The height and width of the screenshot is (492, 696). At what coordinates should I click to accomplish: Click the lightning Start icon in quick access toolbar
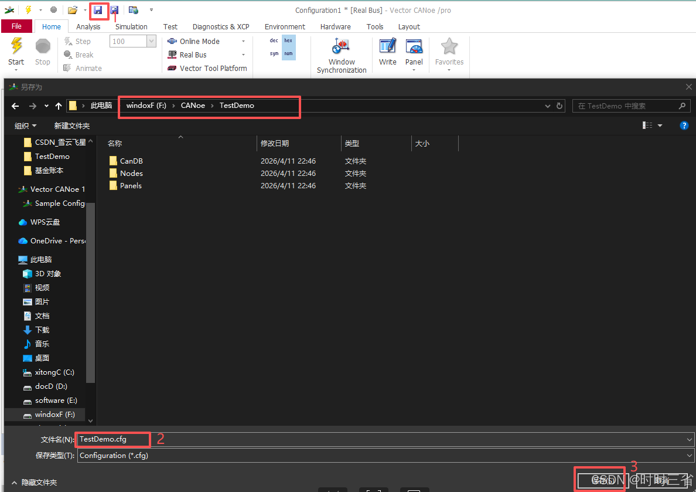[28, 10]
